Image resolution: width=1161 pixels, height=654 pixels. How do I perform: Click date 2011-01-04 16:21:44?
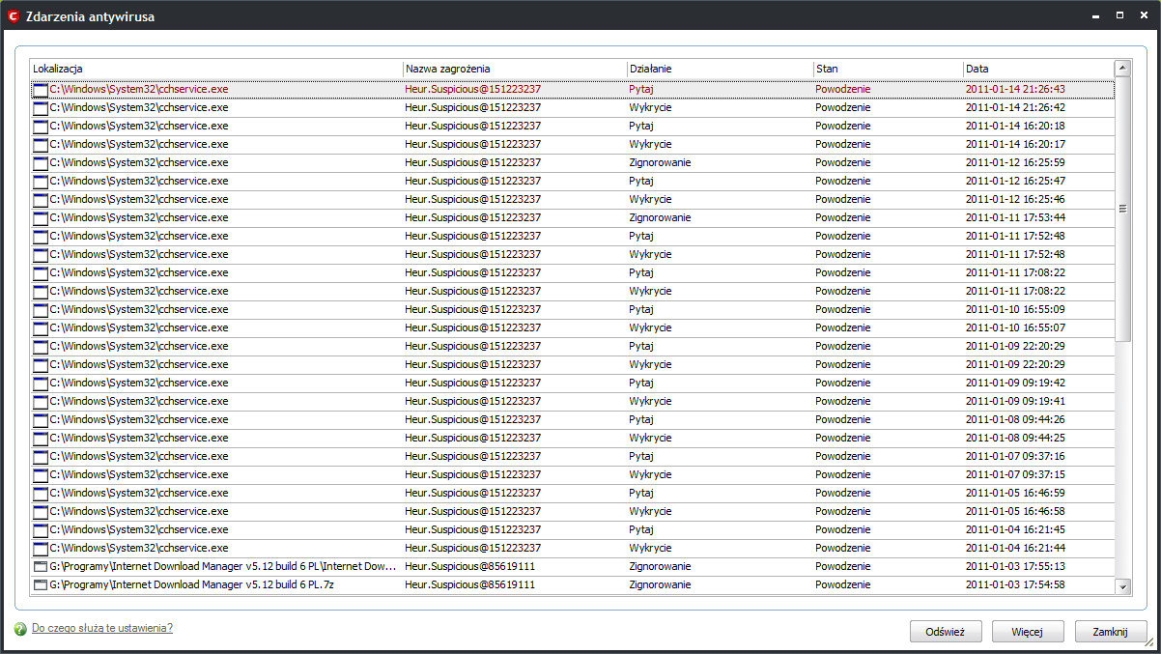click(1015, 548)
